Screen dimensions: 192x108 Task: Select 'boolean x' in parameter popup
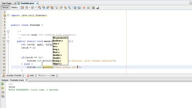[58, 41]
